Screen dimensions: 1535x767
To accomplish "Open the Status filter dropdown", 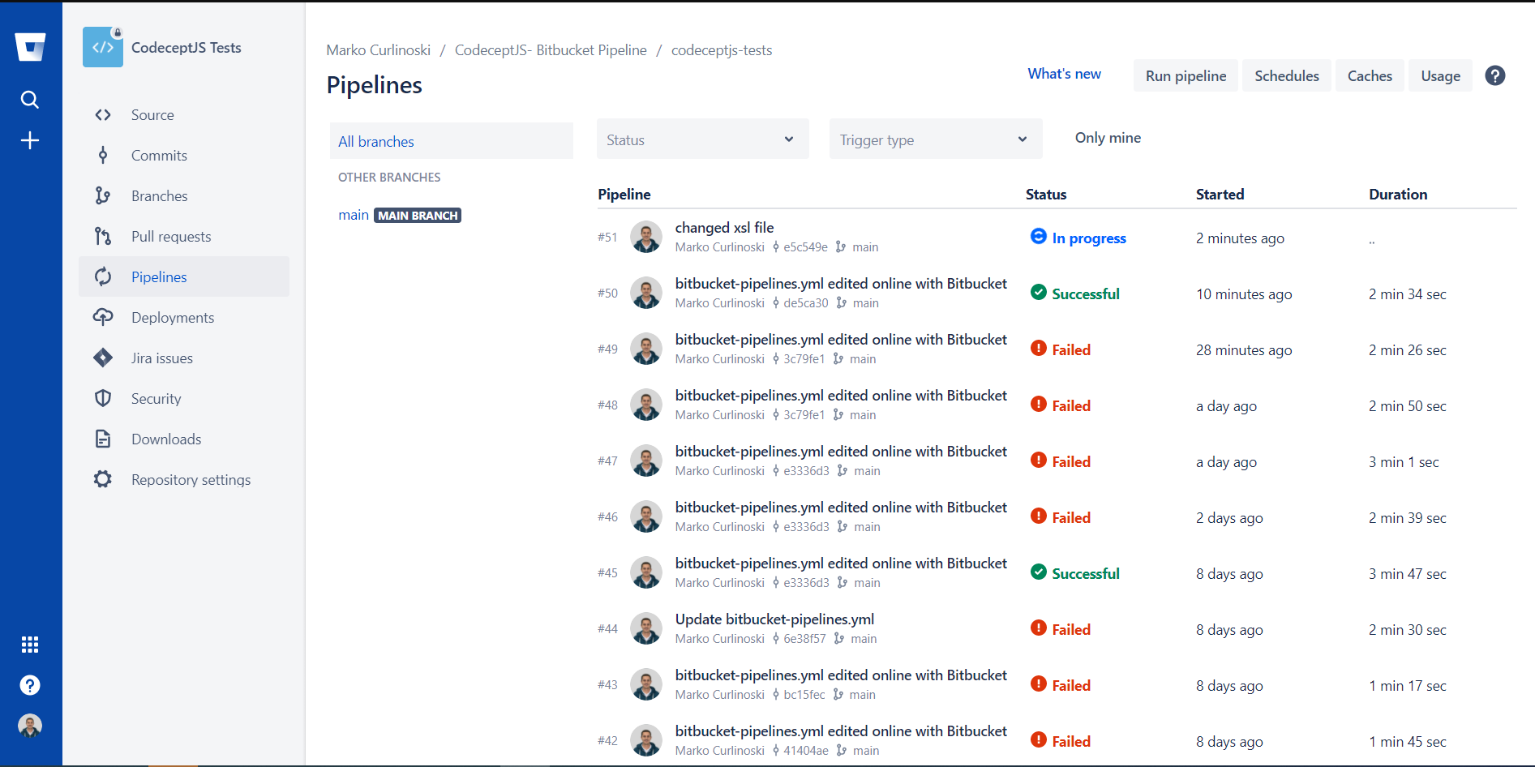I will [702, 139].
